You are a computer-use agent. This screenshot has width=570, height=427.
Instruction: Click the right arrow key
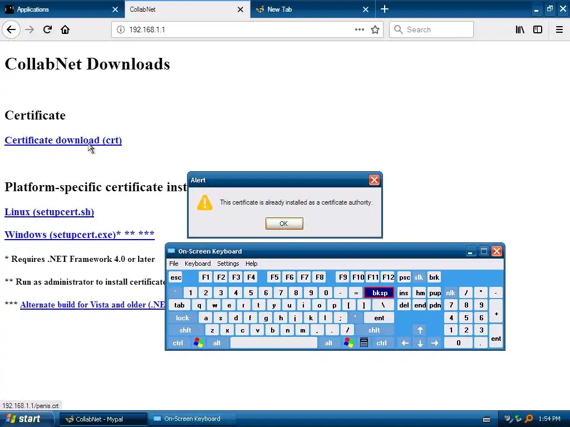(435, 342)
